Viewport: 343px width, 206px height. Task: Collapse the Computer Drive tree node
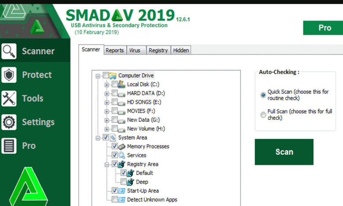tap(98, 75)
